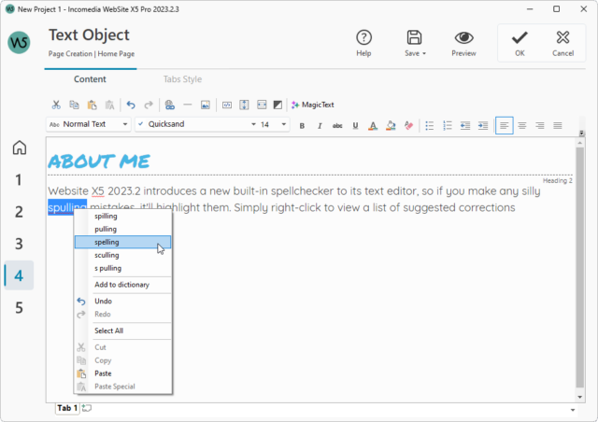Open the tab list dropdown at bottom right

573,410
